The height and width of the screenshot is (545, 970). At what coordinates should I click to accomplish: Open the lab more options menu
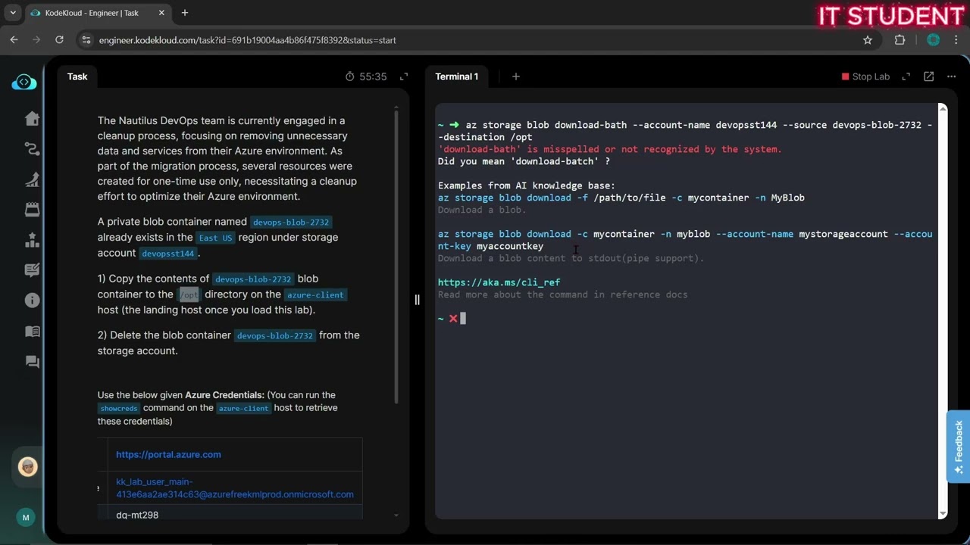[952, 76]
